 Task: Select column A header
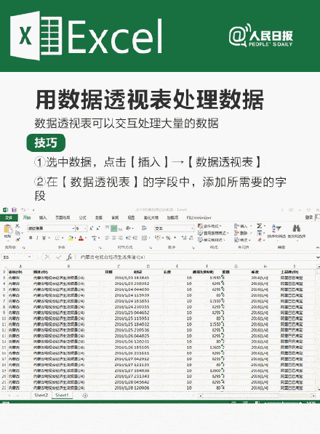pyautogui.click(x=20, y=266)
